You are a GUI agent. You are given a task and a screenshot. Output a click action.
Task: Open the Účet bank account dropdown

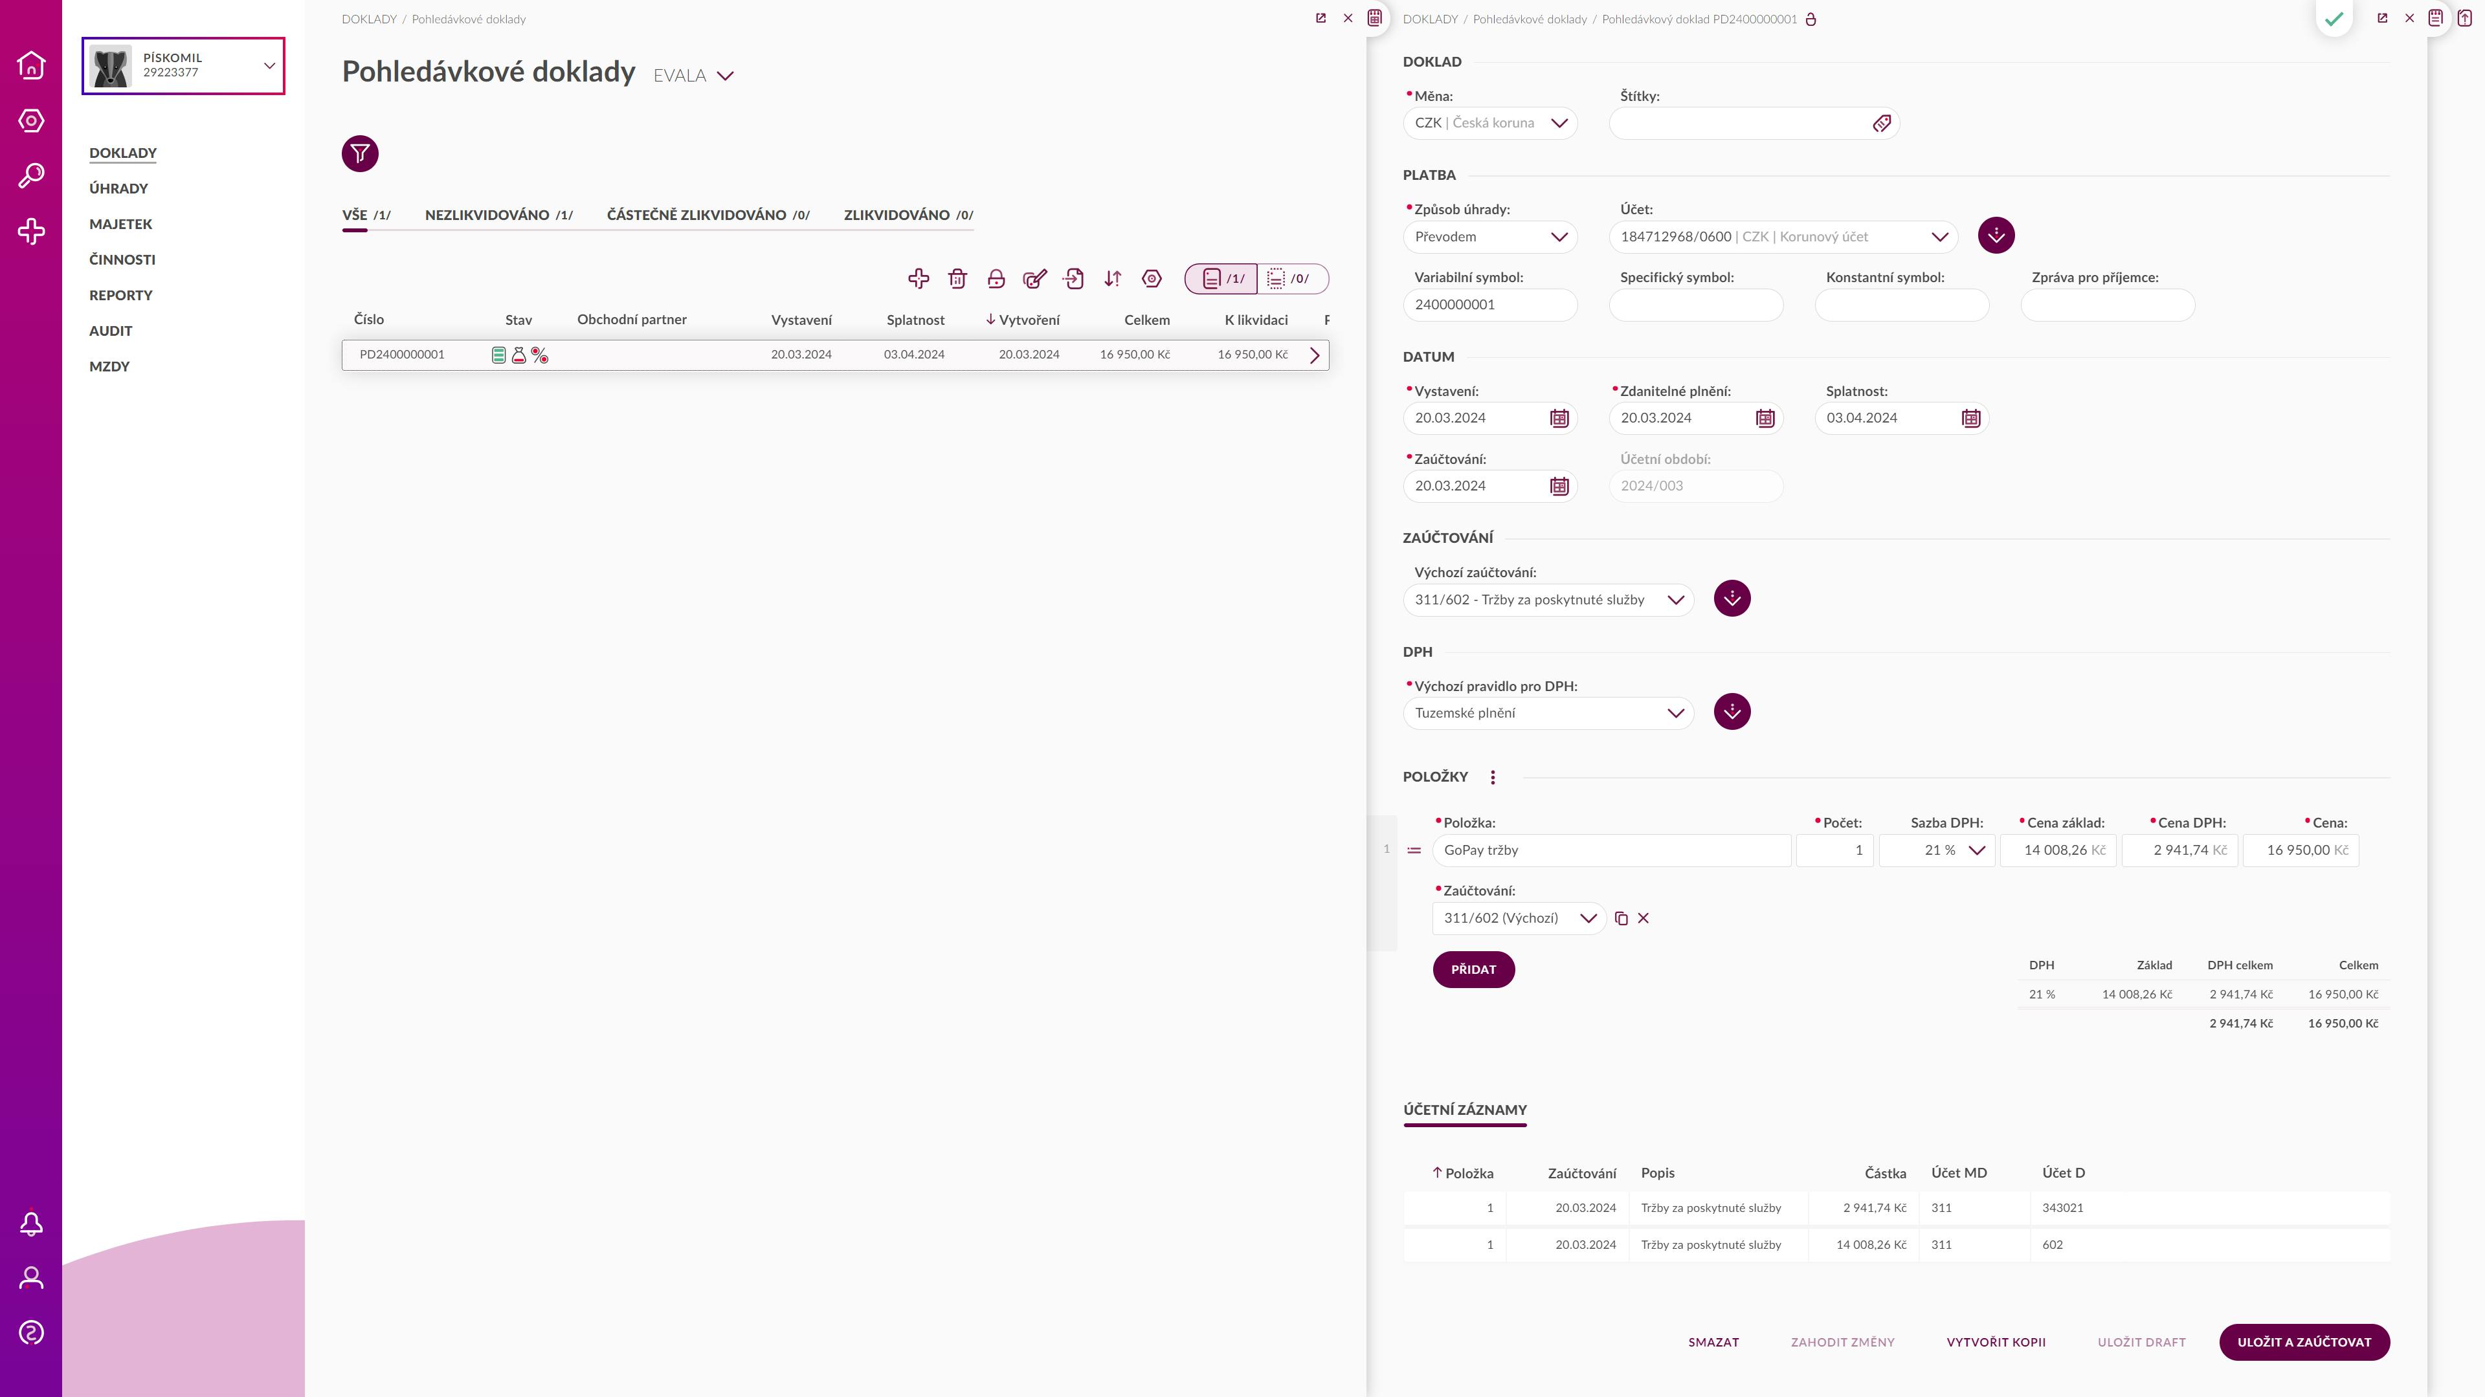pos(1783,237)
